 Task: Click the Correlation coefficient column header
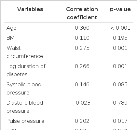point(82,13)
